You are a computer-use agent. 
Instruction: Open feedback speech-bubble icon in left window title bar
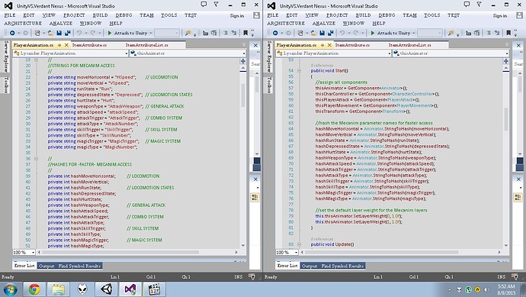pos(204,5)
